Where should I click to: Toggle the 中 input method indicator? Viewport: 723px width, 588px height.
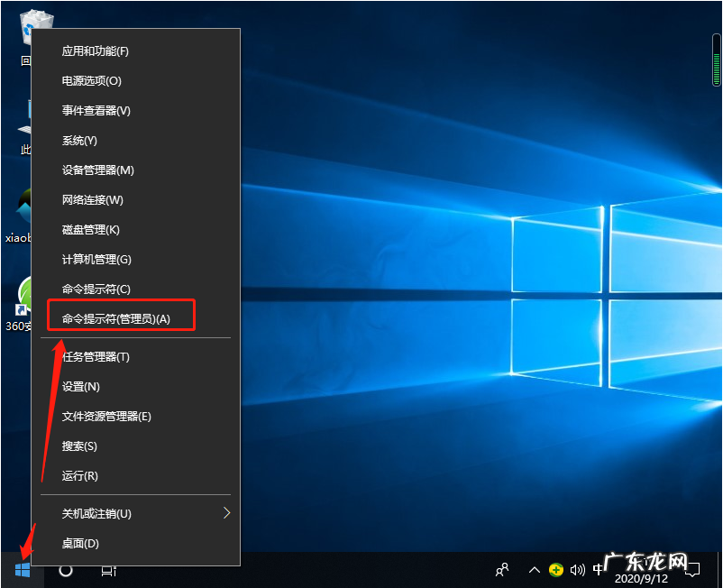(x=597, y=571)
